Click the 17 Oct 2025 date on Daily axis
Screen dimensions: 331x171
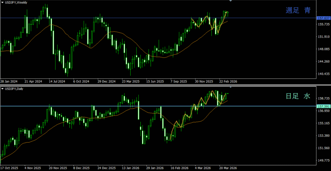click(x=9, y=168)
